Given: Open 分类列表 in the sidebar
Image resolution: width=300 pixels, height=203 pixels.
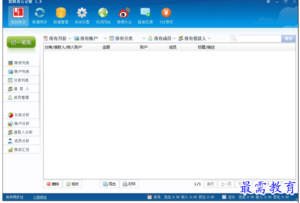Looking at the screenshot, I should 21,80.
